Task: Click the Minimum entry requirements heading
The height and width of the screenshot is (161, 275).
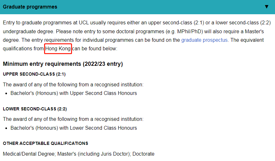Action: click(x=63, y=64)
